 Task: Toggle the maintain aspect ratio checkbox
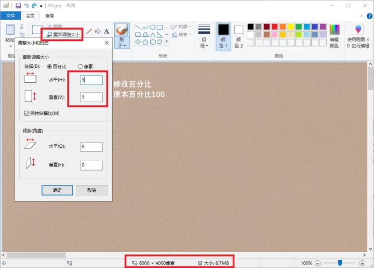pyautogui.click(x=27, y=113)
